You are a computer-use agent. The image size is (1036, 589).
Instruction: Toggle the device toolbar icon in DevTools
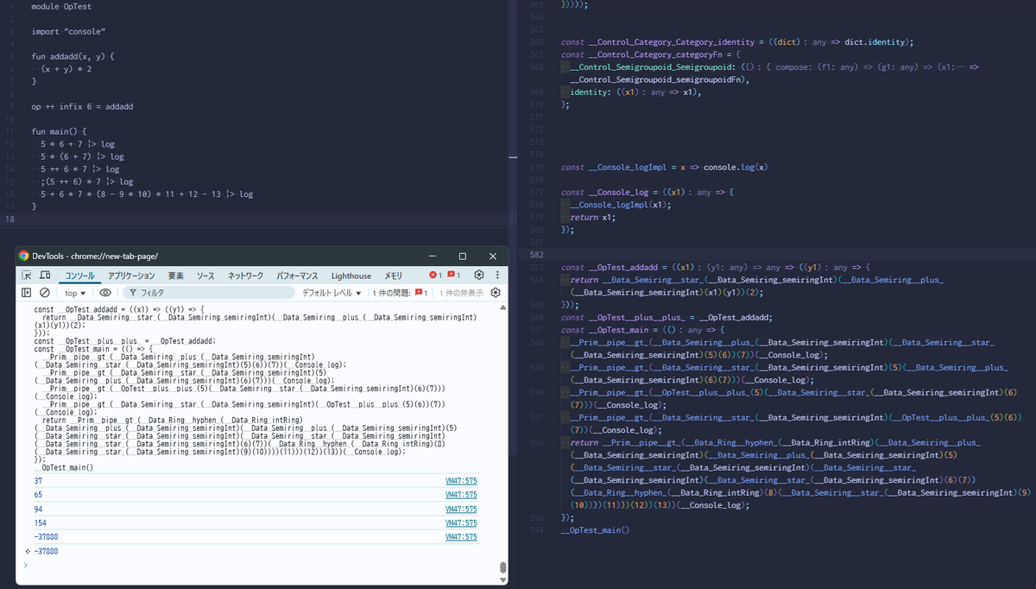[x=44, y=275]
